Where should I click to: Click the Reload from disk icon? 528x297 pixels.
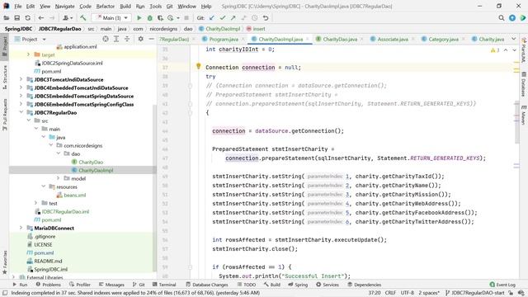(x=27, y=18)
